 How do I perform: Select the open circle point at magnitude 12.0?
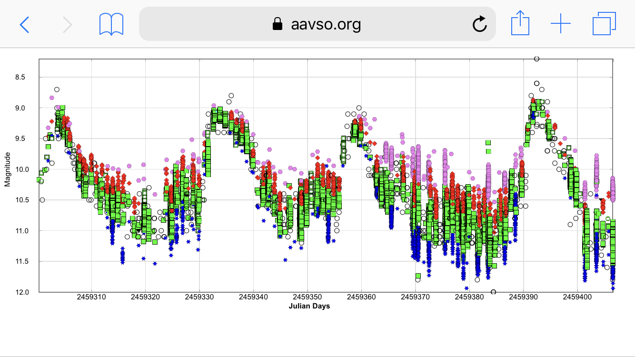(493, 292)
